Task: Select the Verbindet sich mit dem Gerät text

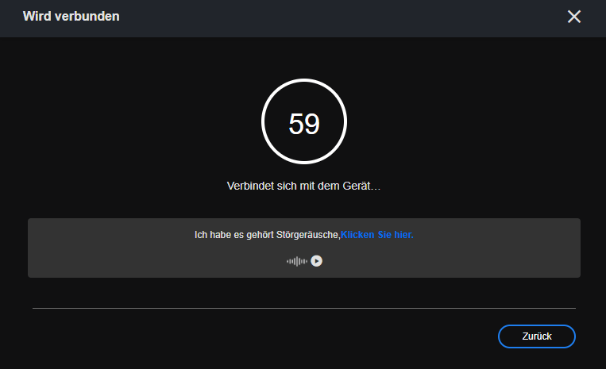Action: coord(303,186)
